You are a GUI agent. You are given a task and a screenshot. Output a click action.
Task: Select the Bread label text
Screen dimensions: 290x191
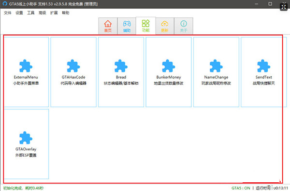click(x=121, y=77)
